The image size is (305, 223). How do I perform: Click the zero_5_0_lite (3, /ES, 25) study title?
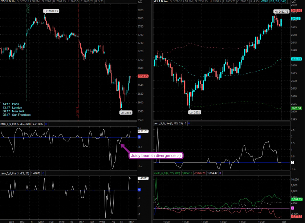(x=168, y=124)
